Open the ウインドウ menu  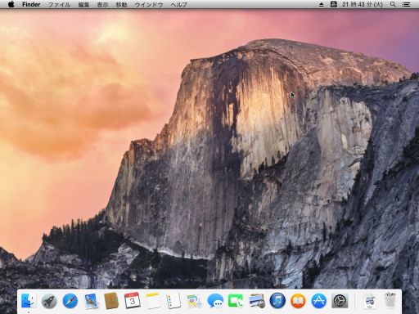[x=149, y=5]
